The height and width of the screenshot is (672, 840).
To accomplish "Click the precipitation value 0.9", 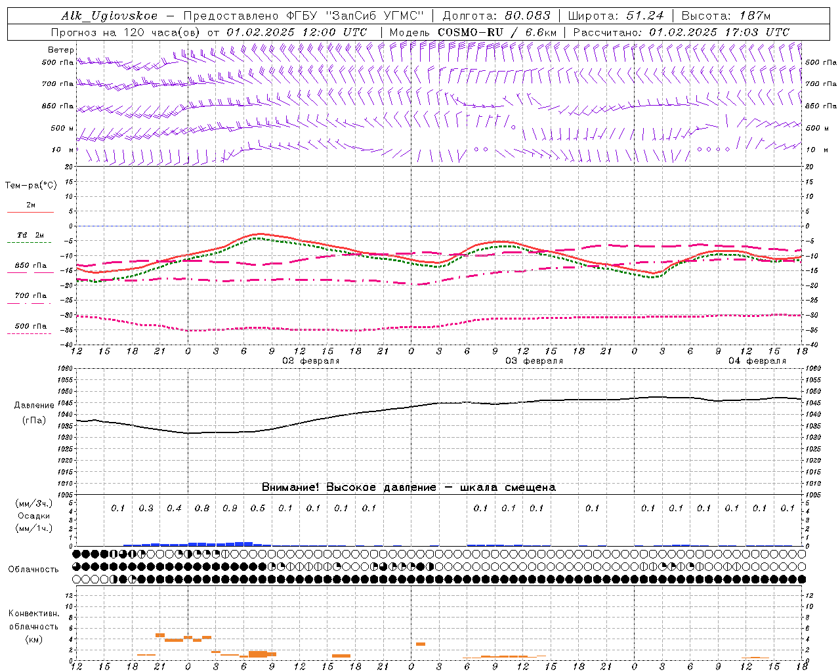I will pyautogui.click(x=230, y=509).
